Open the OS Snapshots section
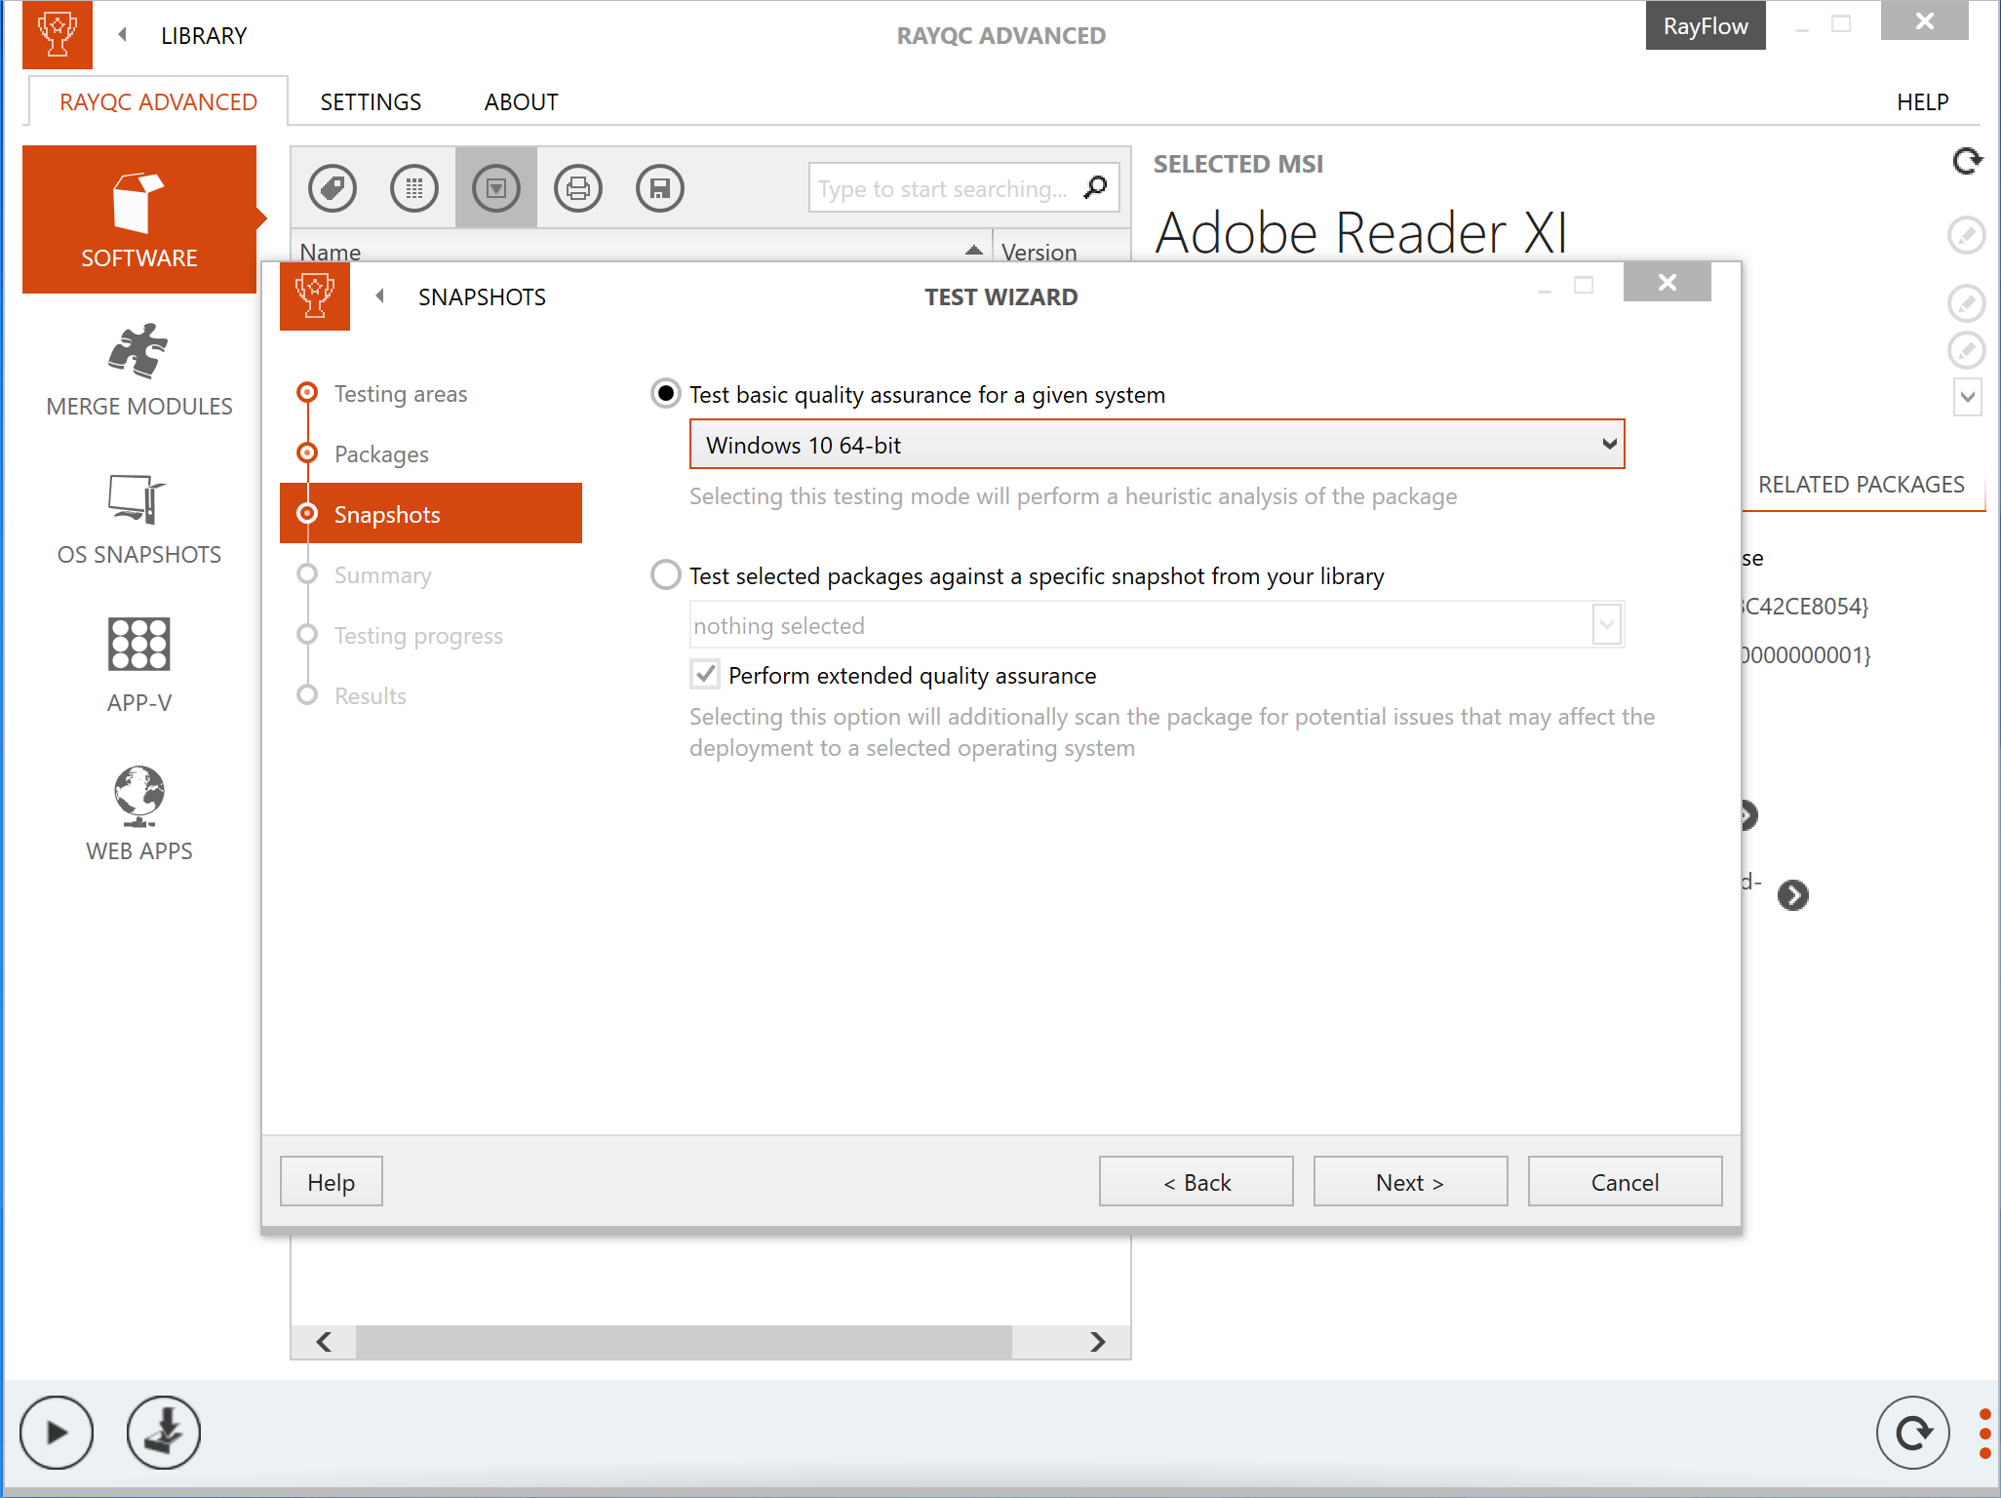Screen dimensions: 2001x1498 139,519
